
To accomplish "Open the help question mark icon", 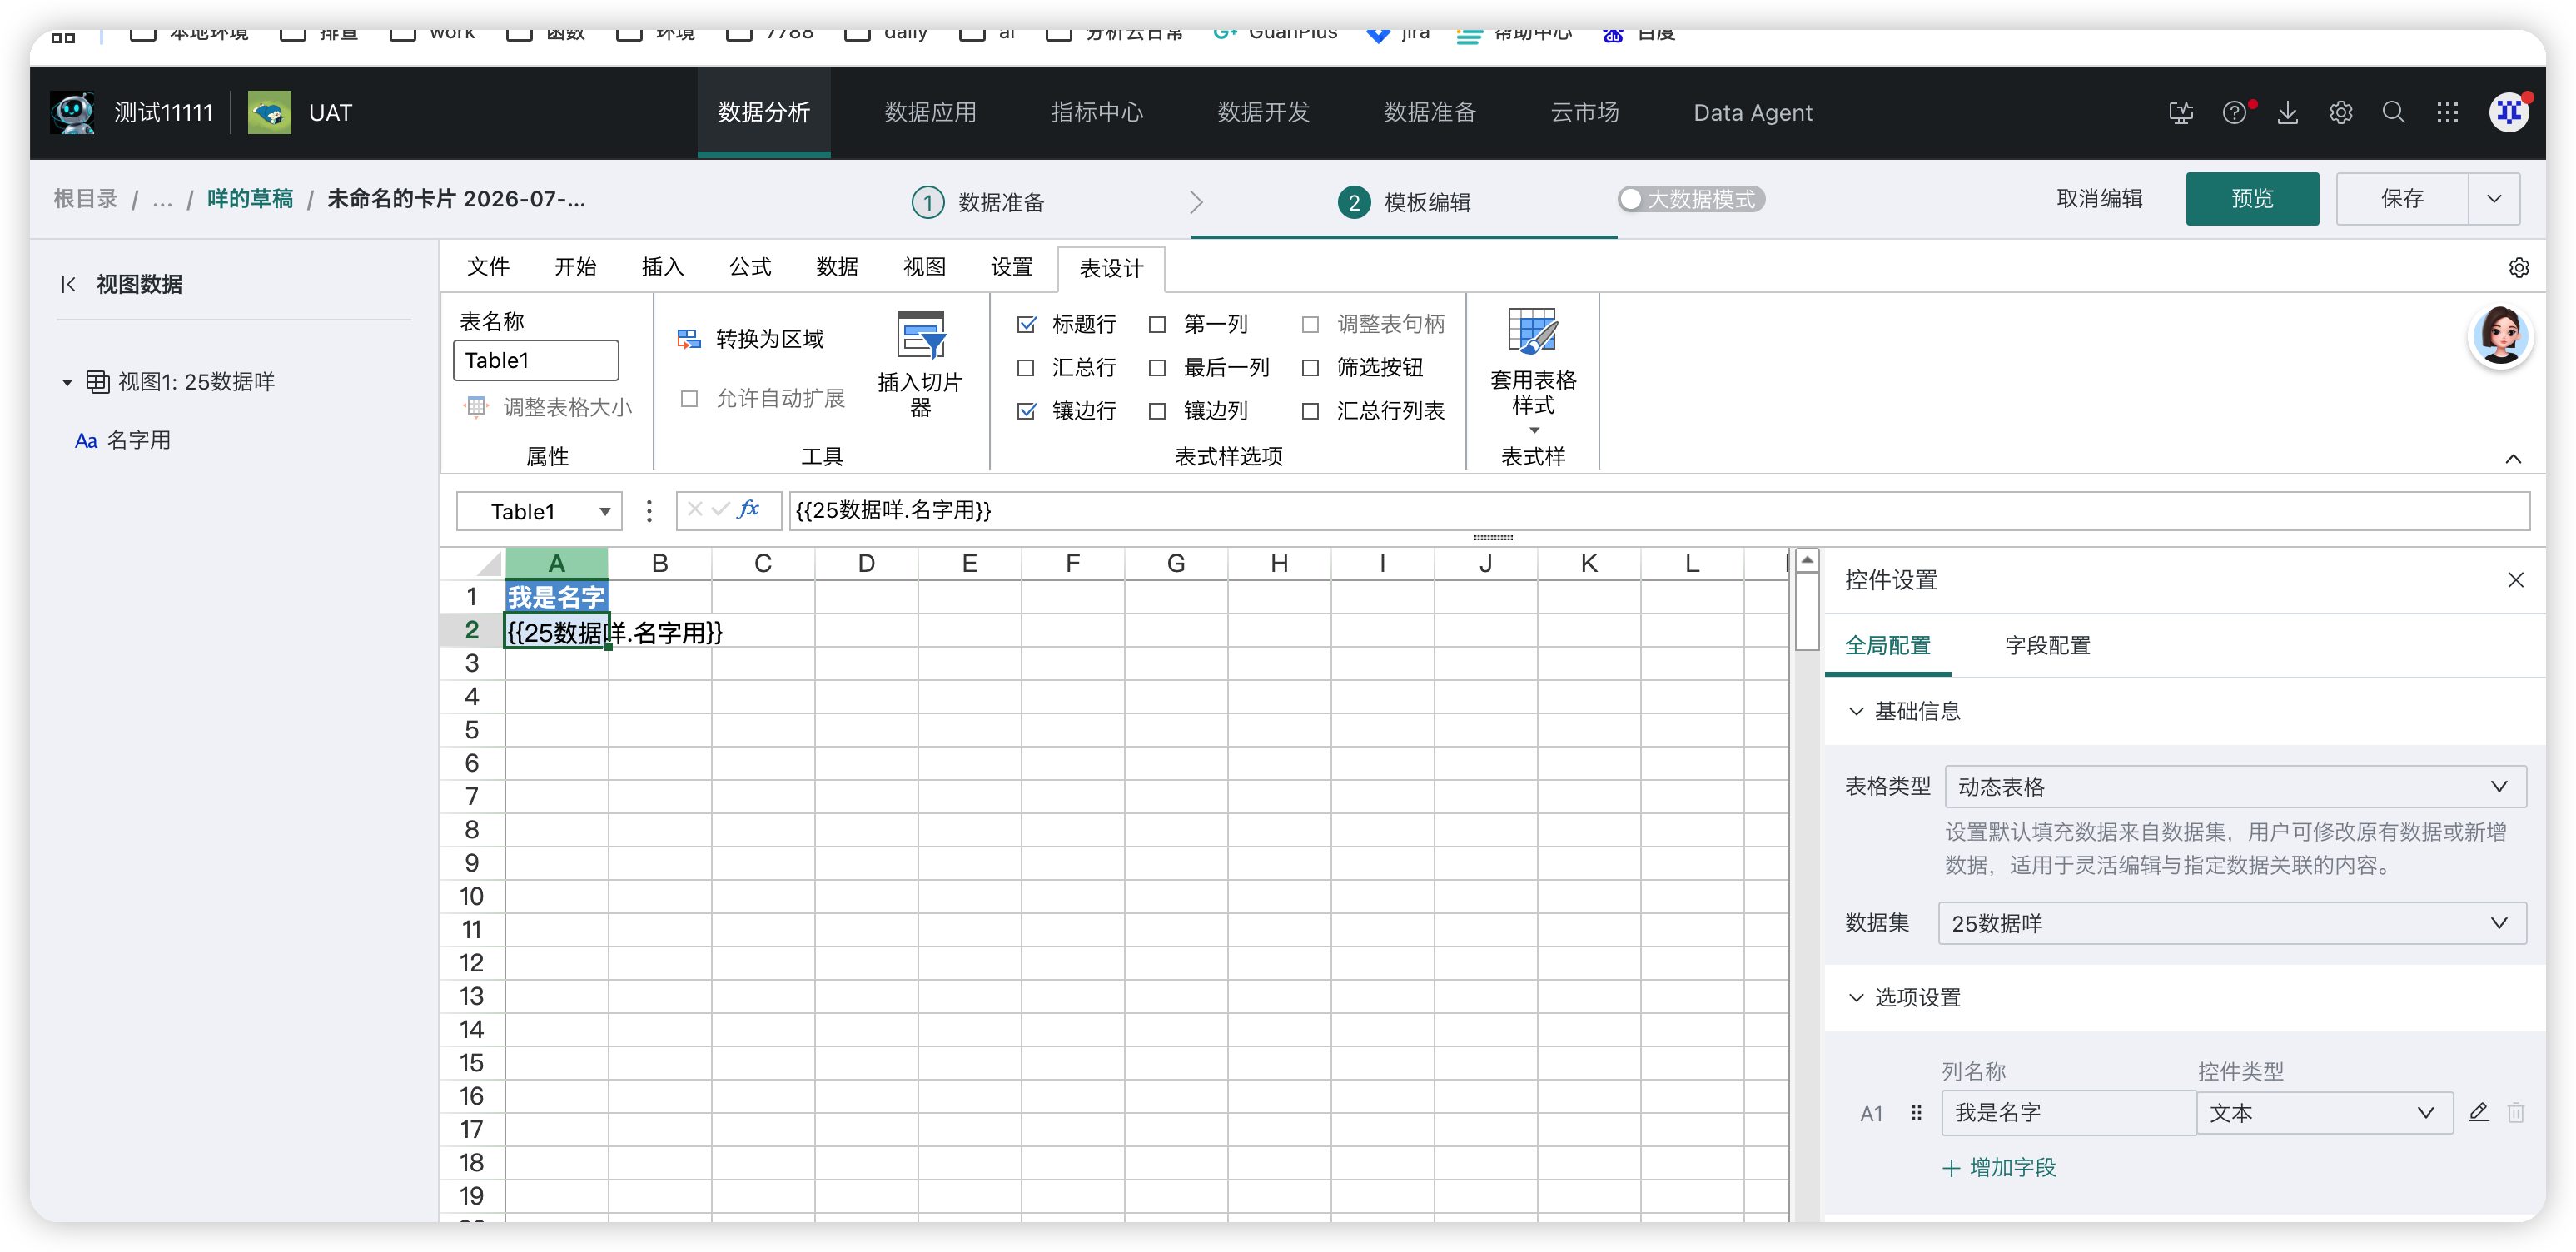I will click(x=2234, y=113).
